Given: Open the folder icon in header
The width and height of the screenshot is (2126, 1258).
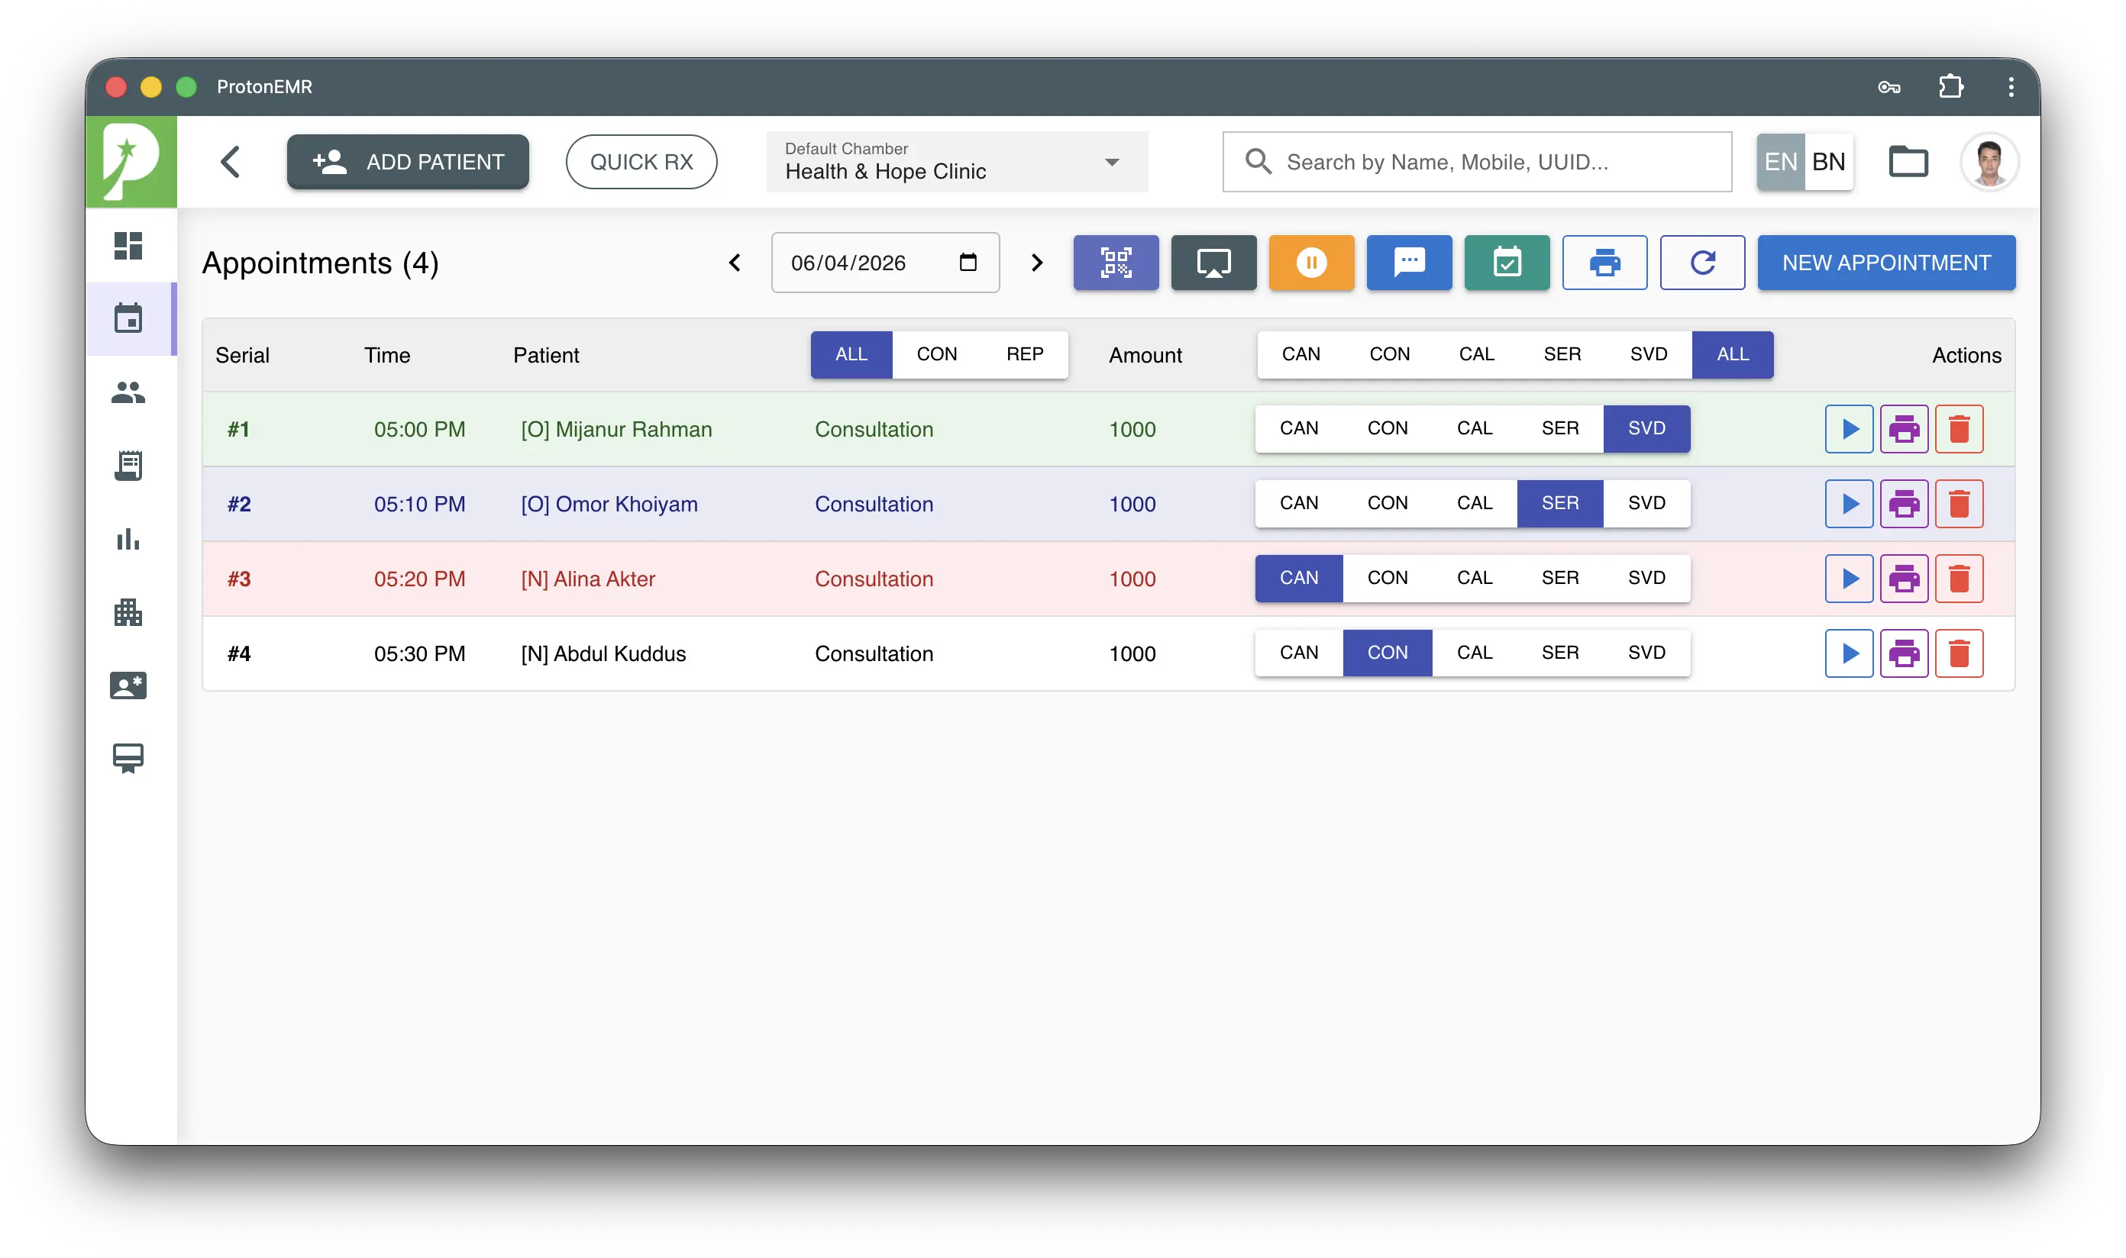Looking at the screenshot, I should (1908, 161).
